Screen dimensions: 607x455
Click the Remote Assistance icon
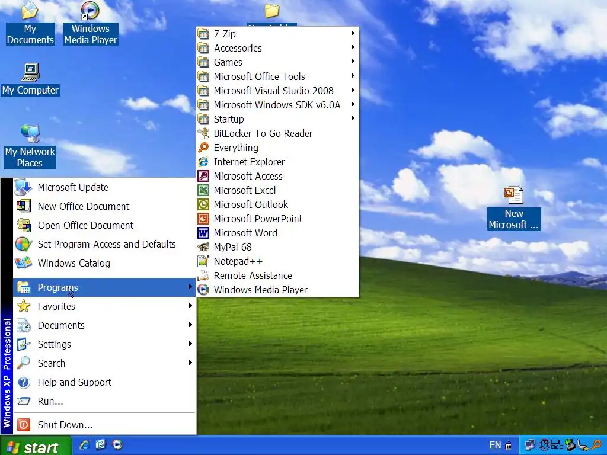coord(204,275)
